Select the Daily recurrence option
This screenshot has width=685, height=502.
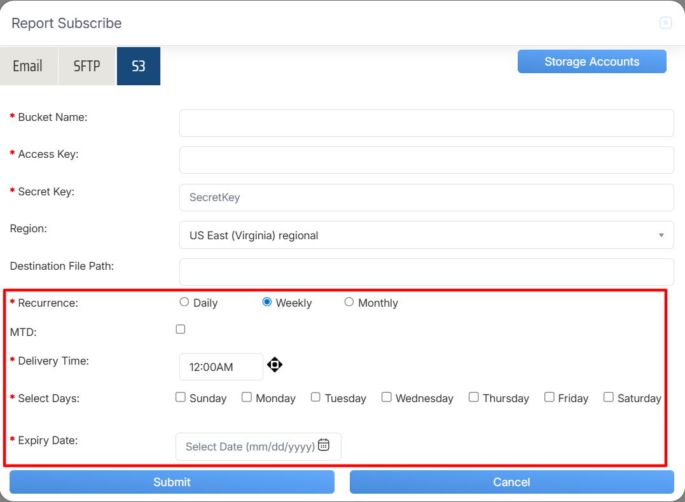[184, 302]
